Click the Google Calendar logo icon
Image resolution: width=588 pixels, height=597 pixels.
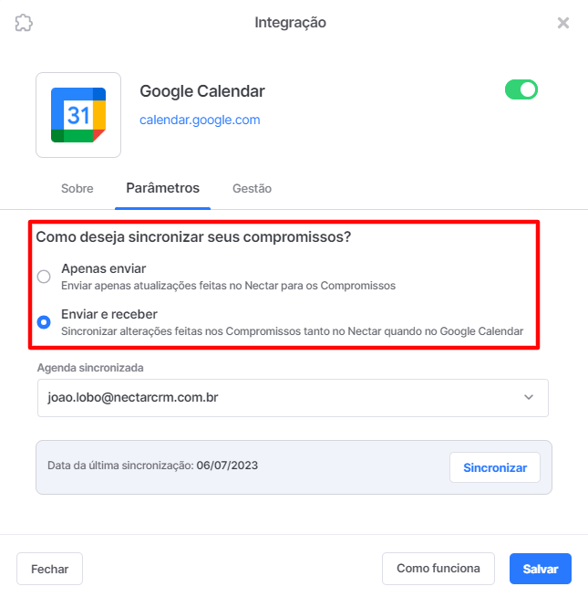click(78, 115)
